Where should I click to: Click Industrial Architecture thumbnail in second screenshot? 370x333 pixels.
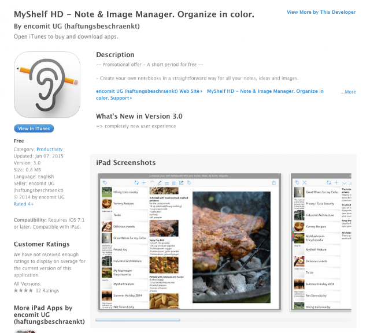pos(299,215)
